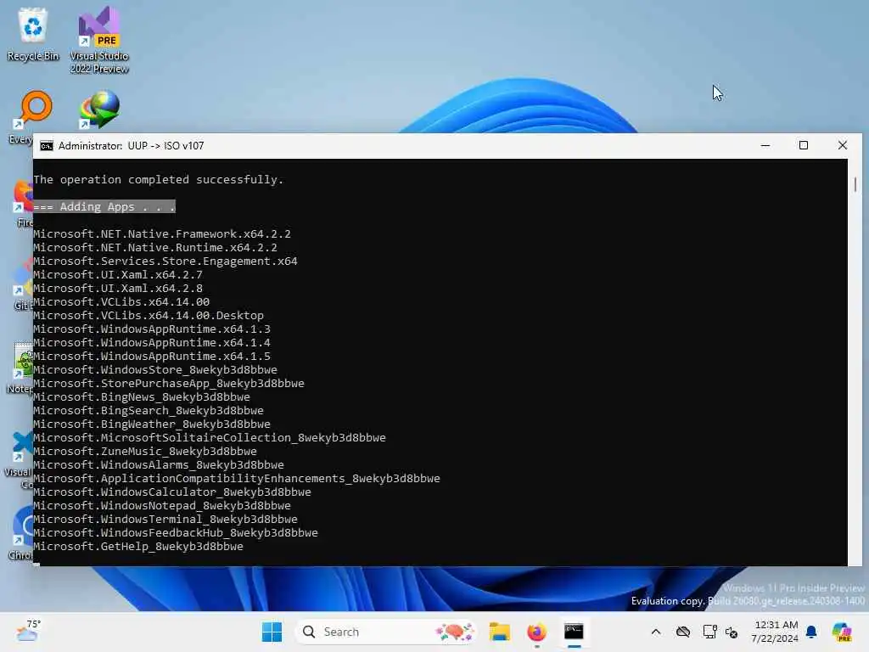The width and height of the screenshot is (869, 652).
Task: Minimize the UUP -> ISO window
Action: point(765,146)
